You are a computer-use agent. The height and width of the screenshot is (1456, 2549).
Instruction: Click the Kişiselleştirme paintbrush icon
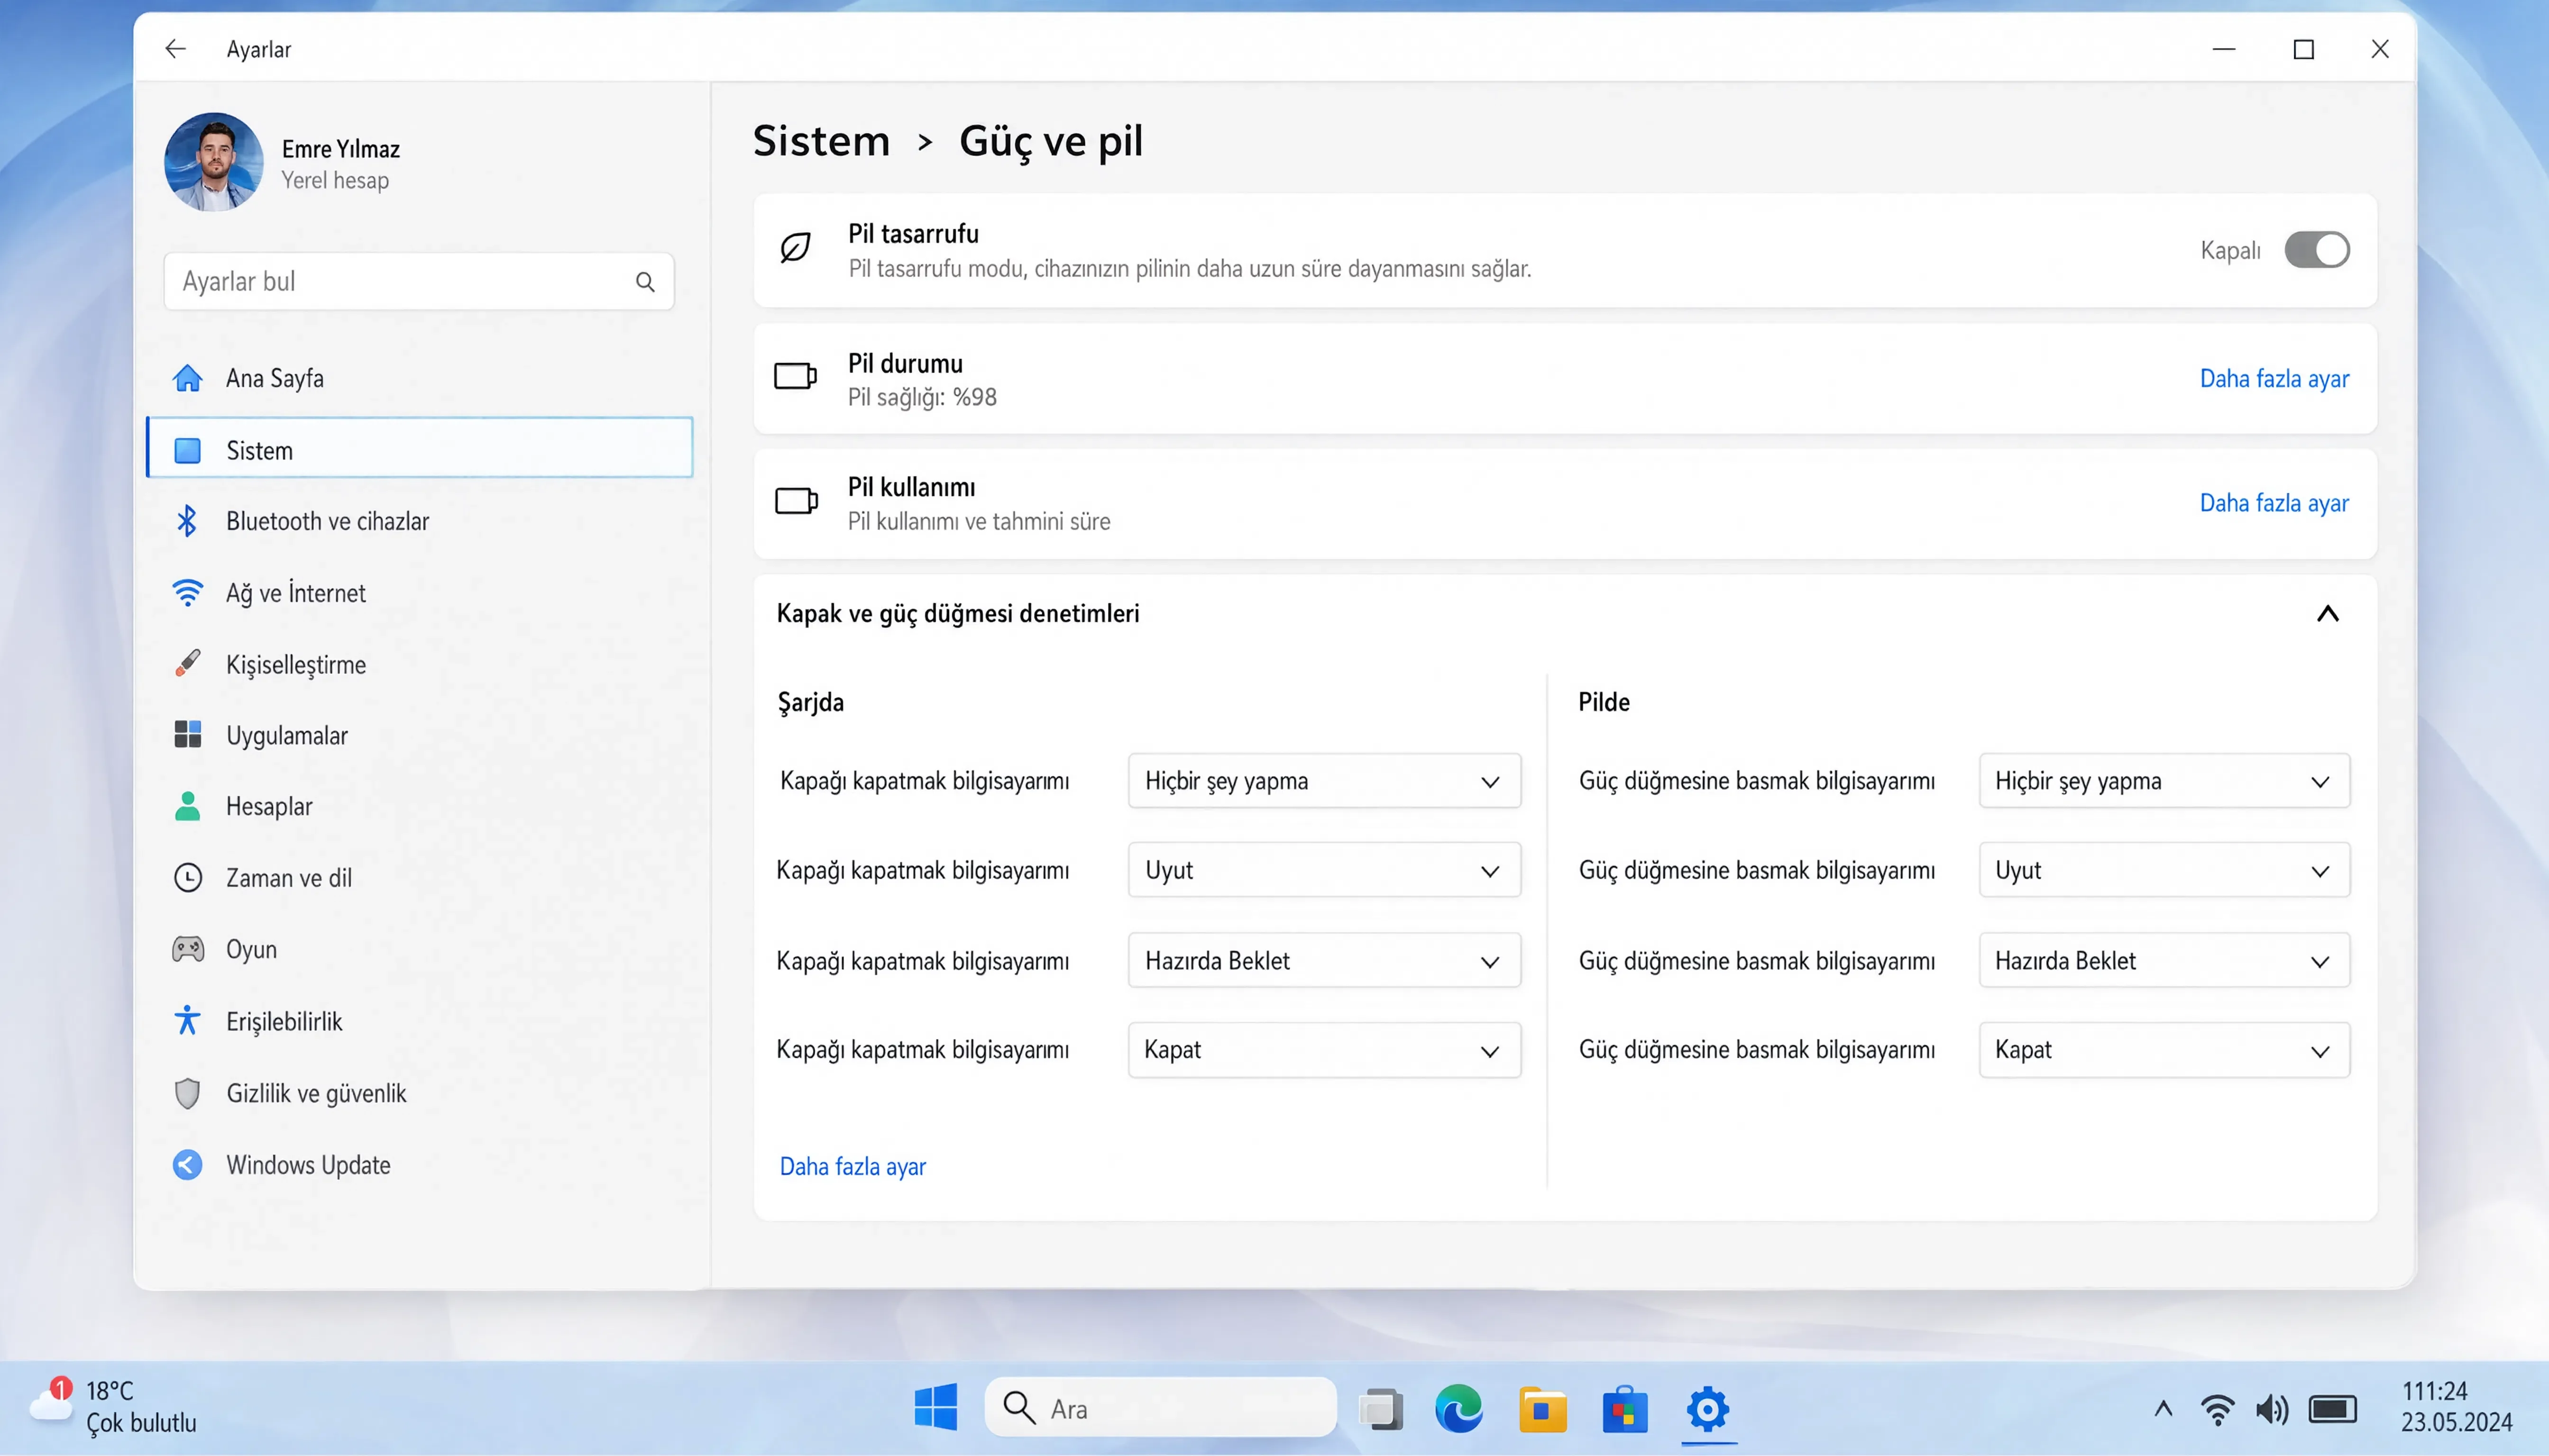tap(187, 664)
